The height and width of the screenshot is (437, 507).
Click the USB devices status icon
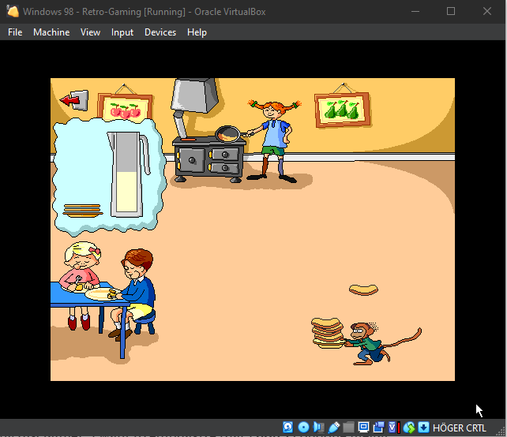pos(334,428)
